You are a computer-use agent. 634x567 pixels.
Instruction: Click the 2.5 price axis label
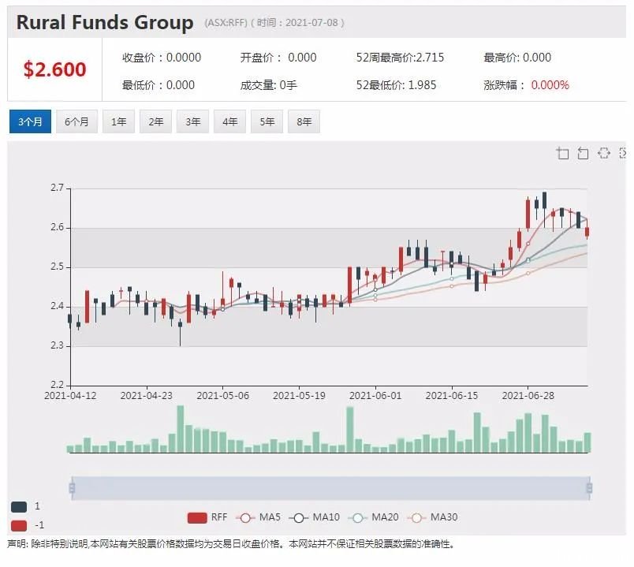pos(57,267)
